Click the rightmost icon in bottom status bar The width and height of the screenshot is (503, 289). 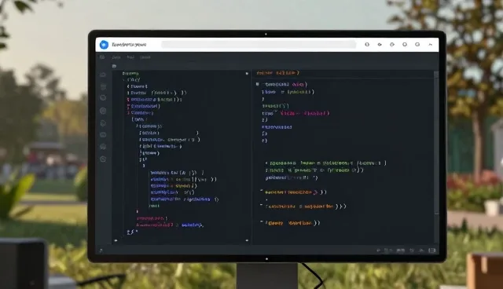pos(432,251)
